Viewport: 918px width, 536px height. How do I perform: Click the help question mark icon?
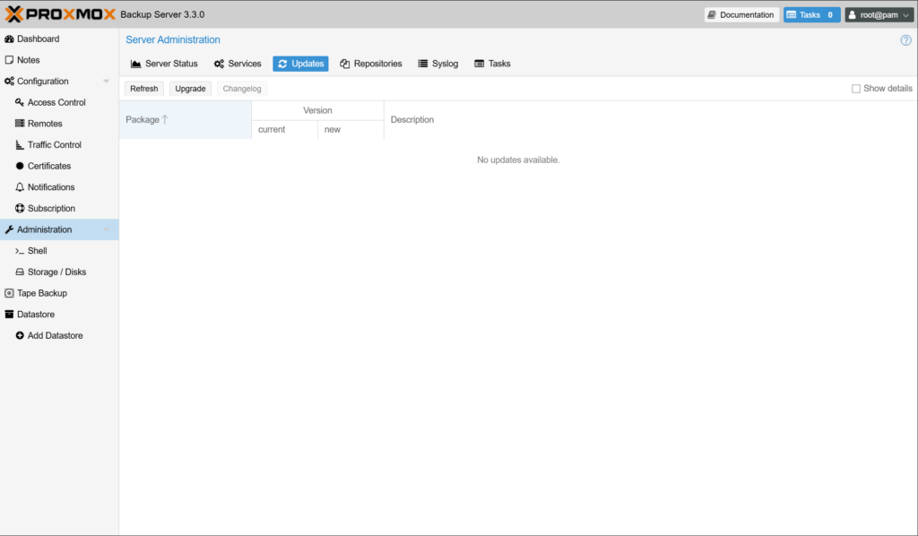tap(905, 40)
